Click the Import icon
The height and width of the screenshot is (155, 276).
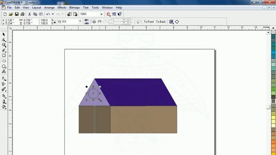(69, 14)
